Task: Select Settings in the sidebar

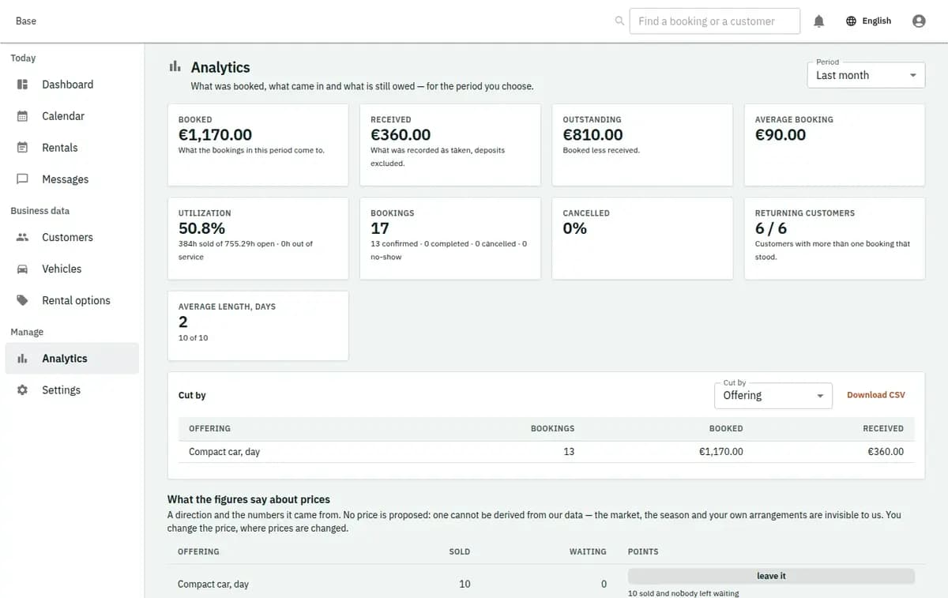Action: point(72,390)
